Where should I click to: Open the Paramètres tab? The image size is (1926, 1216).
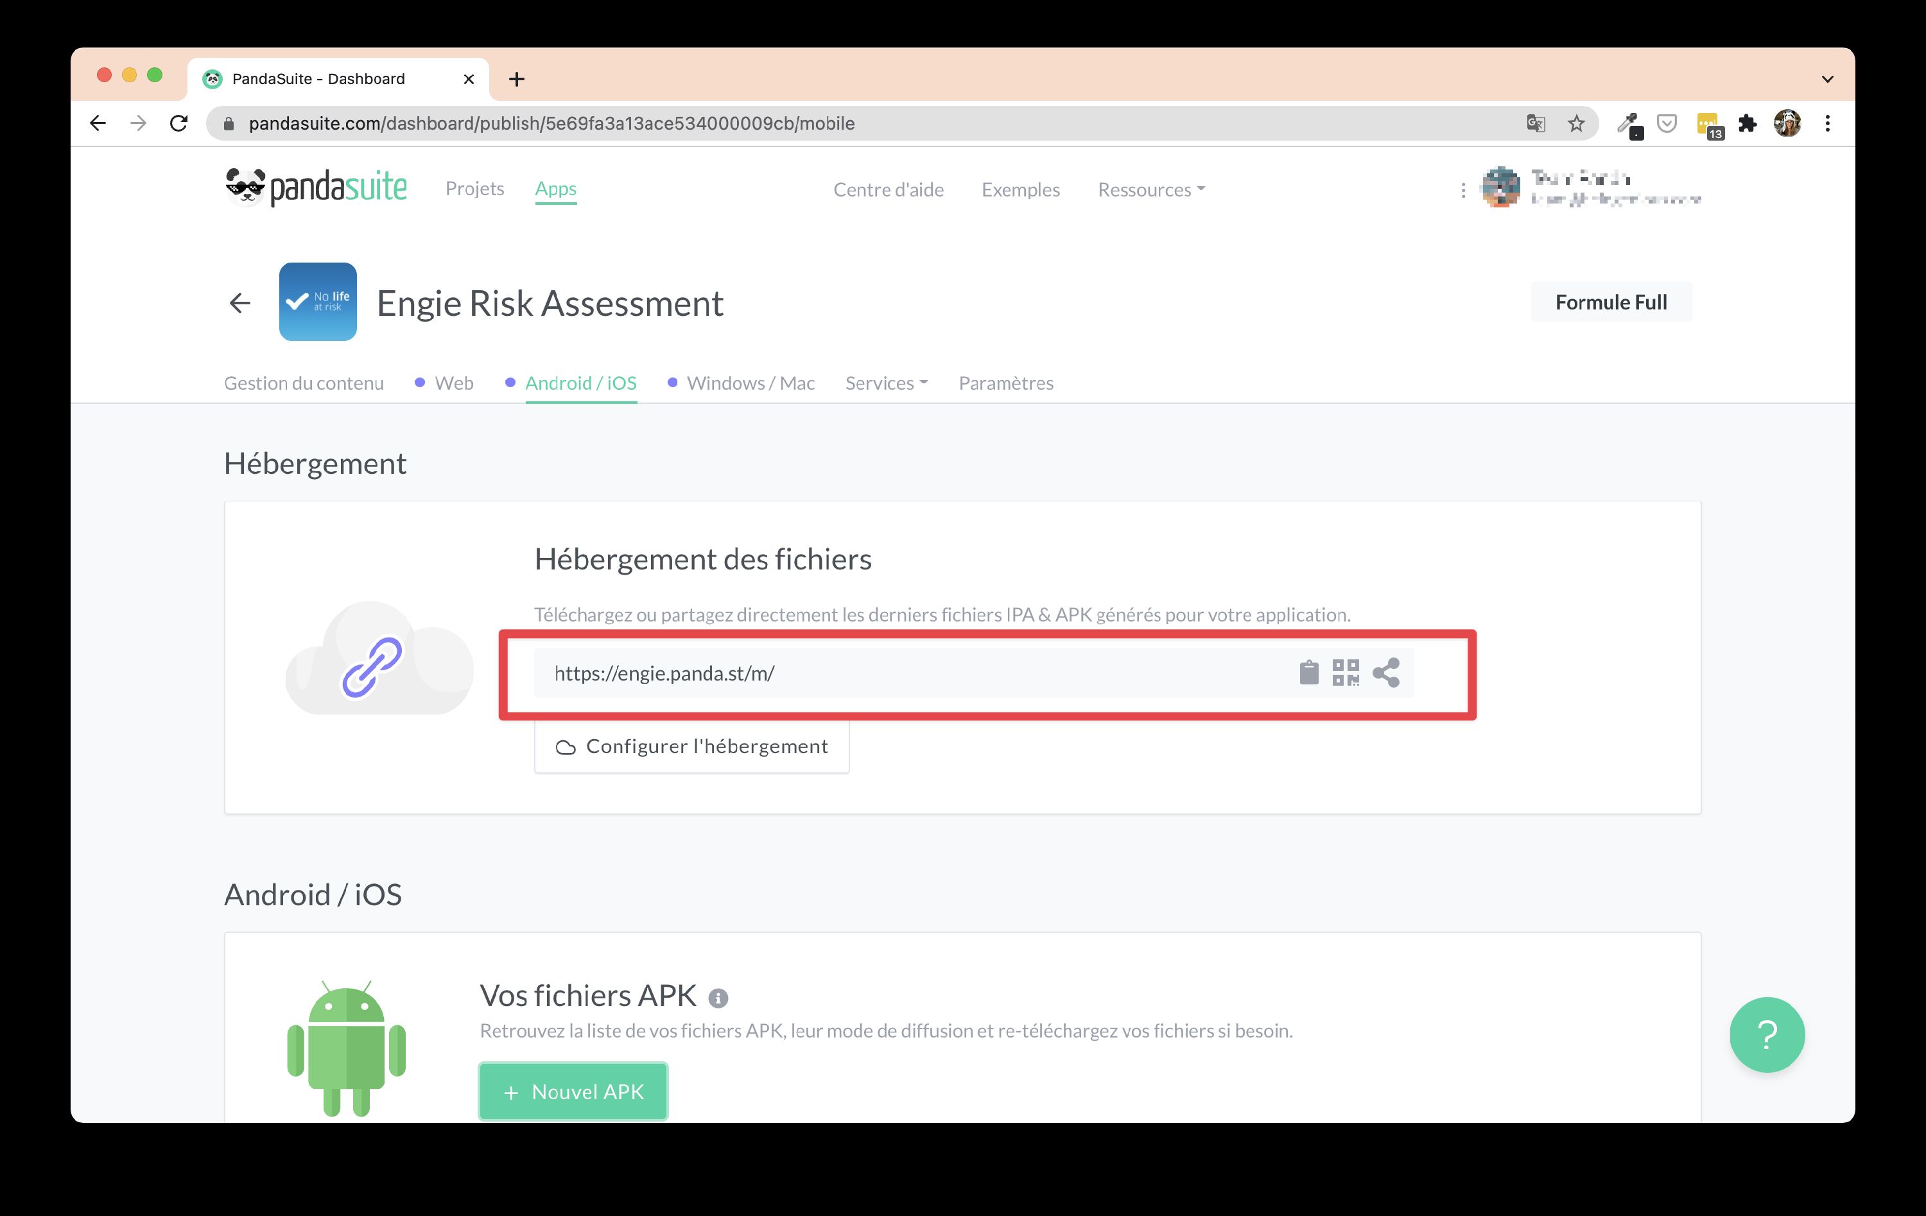[1005, 383]
